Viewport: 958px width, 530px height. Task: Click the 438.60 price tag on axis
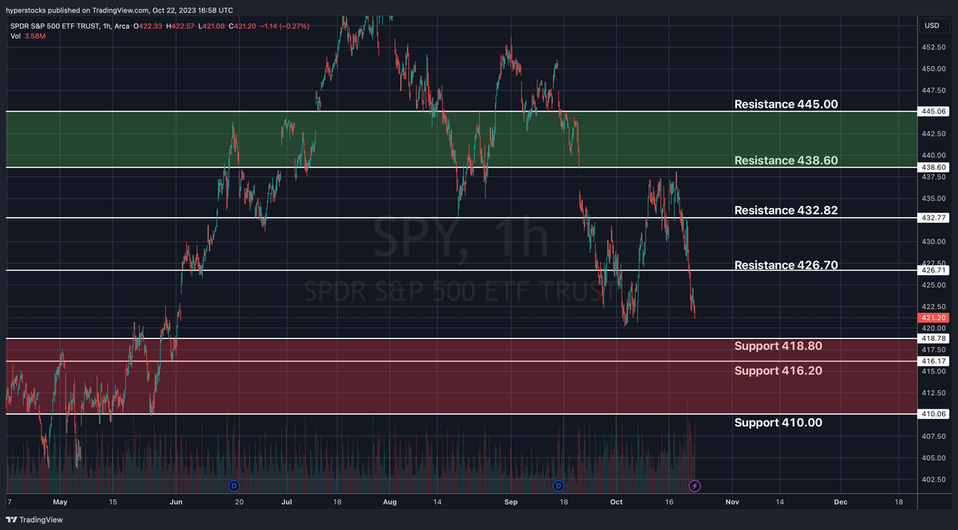[933, 167]
